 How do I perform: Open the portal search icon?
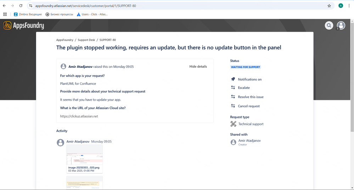pos(329,25)
